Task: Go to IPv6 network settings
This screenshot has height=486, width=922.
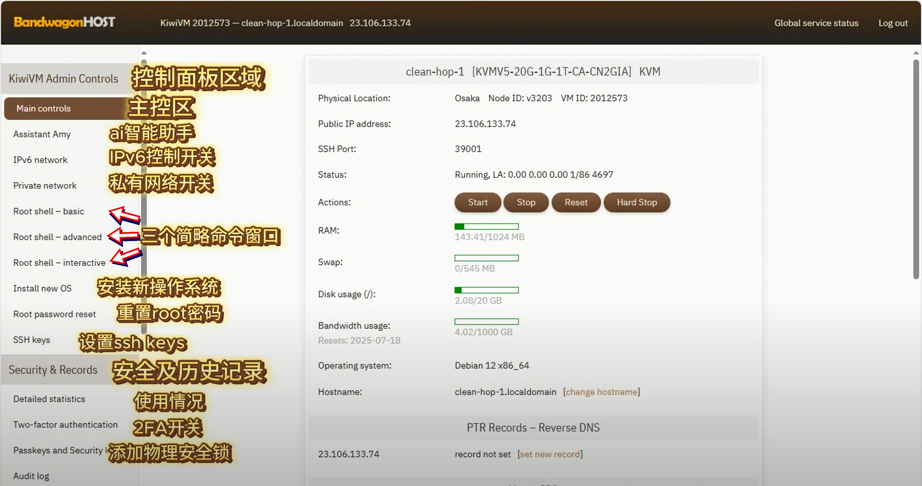Action: pyautogui.click(x=40, y=160)
